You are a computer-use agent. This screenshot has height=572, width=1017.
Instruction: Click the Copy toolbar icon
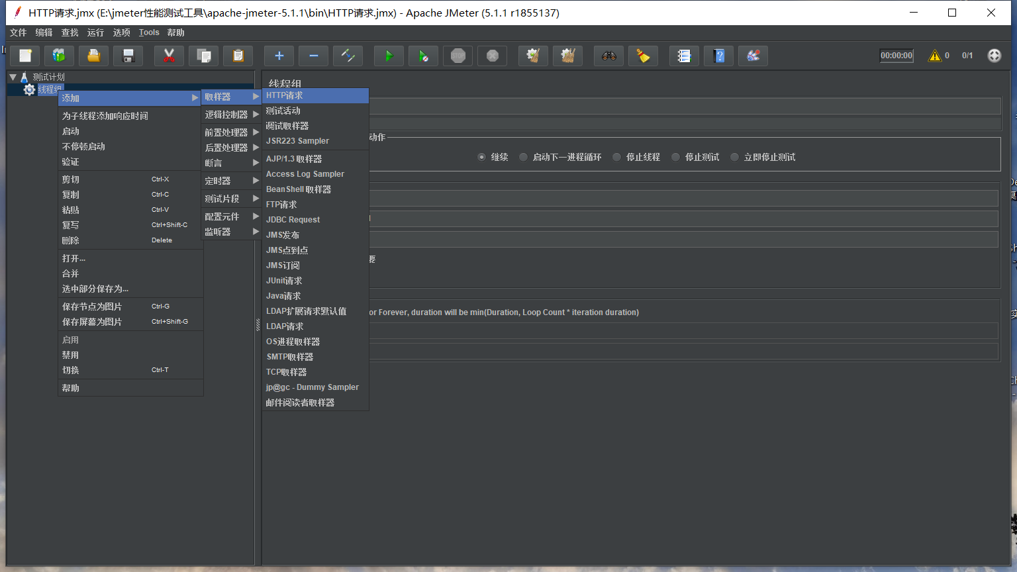click(204, 56)
